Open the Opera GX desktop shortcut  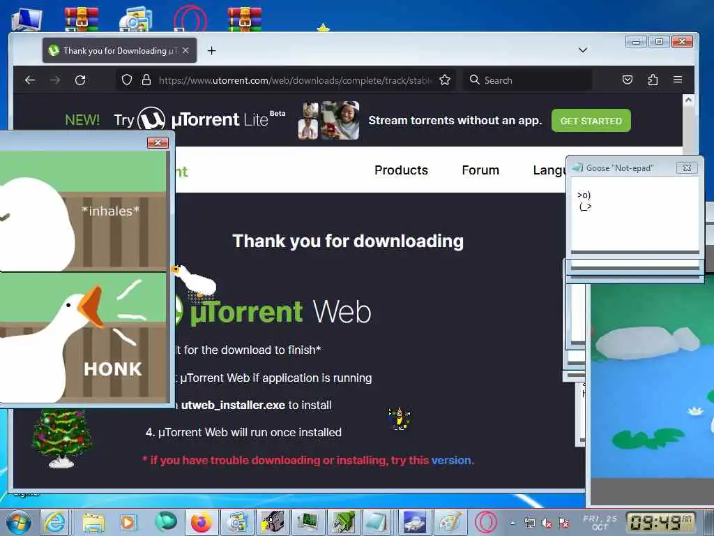190,19
